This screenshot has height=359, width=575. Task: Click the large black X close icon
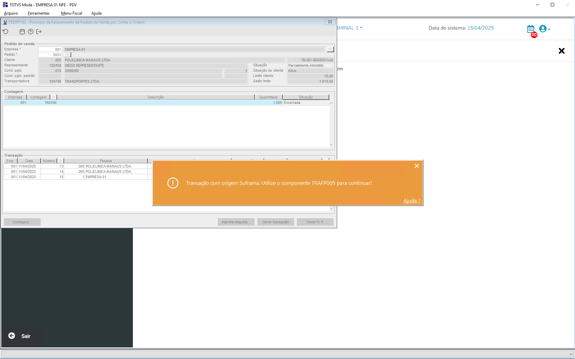tap(561, 51)
